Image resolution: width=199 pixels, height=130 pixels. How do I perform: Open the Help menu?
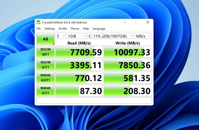pyautogui.click(x=86, y=29)
